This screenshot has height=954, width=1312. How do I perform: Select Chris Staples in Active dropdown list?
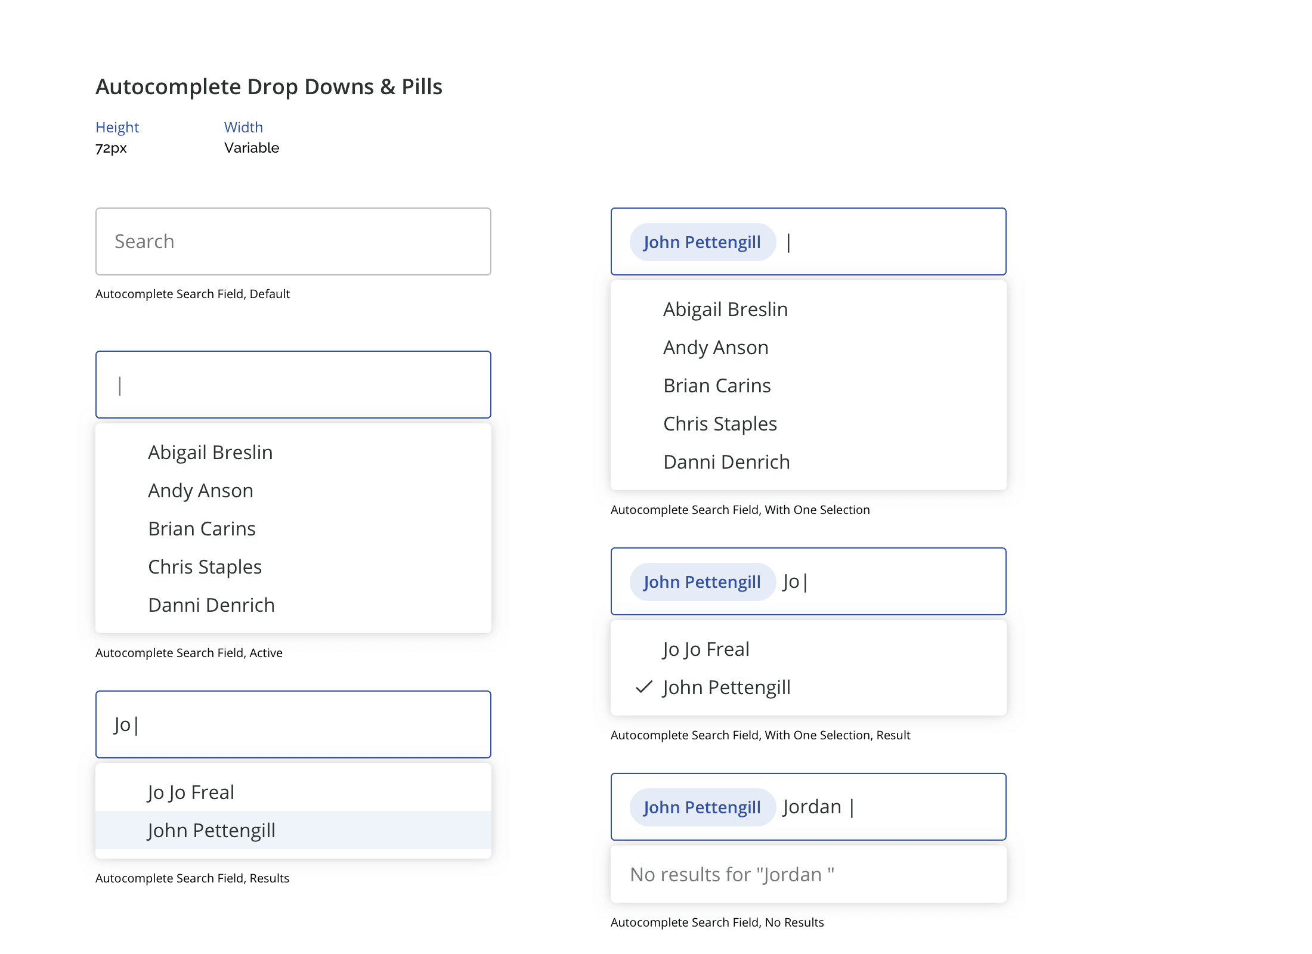(205, 567)
